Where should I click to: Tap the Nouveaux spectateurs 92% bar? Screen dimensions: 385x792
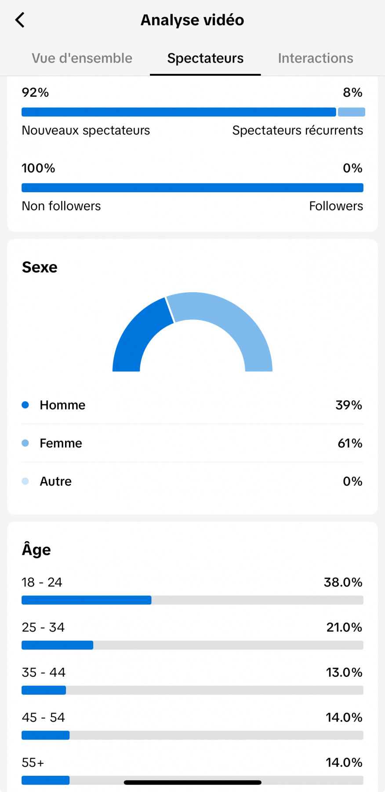(178, 112)
